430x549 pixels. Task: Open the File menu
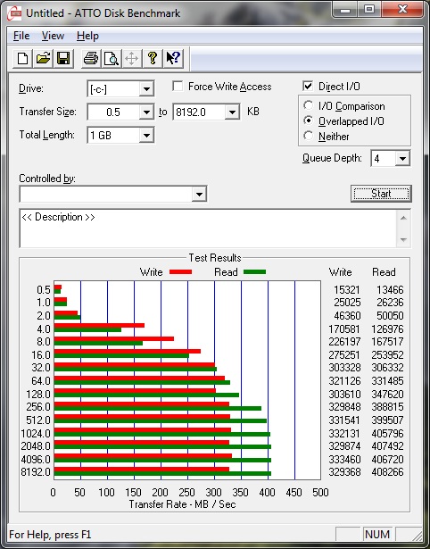tap(21, 36)
